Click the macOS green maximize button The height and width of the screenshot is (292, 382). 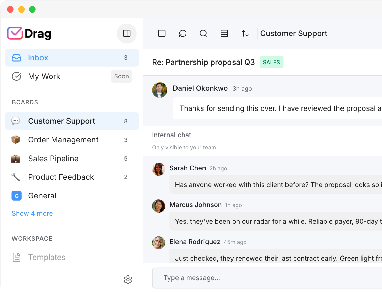(x=32, y=9)
